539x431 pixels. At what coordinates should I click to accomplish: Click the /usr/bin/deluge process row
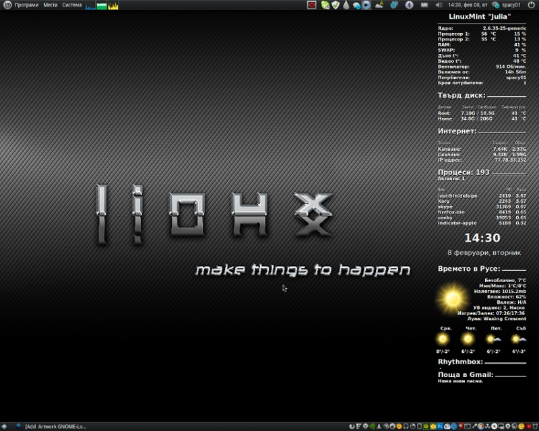click(482, 195)
